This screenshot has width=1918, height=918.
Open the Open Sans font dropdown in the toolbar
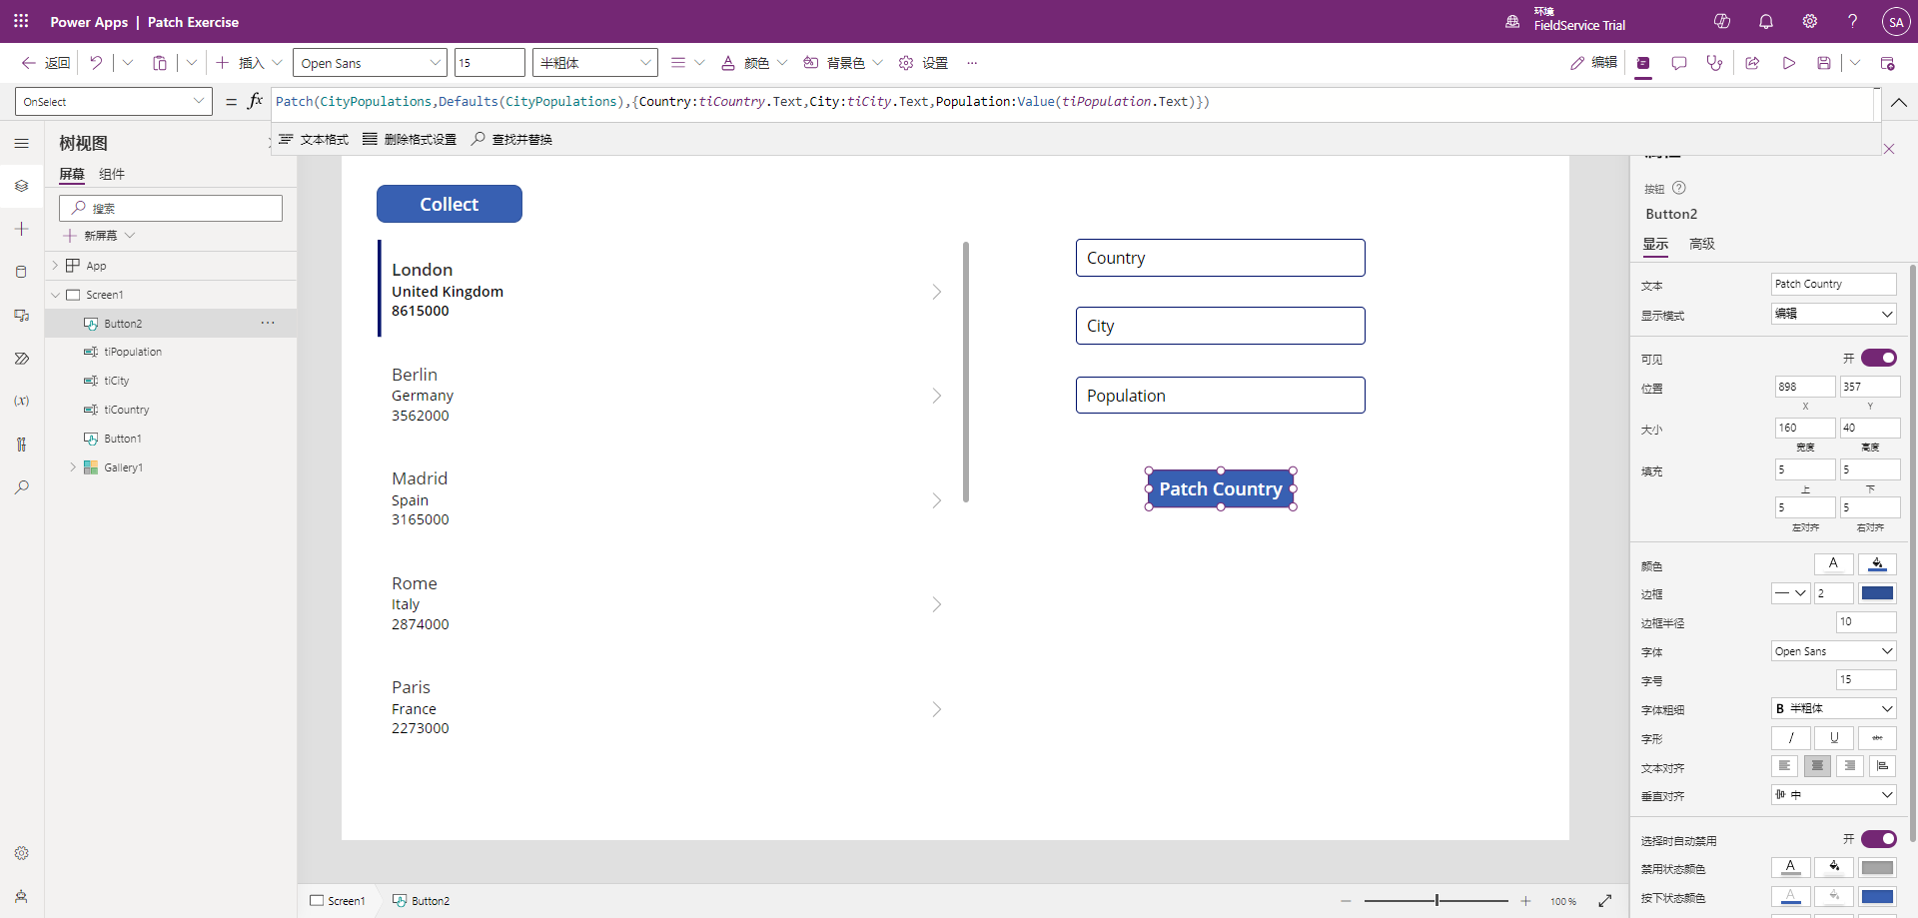tap(370, 63)
